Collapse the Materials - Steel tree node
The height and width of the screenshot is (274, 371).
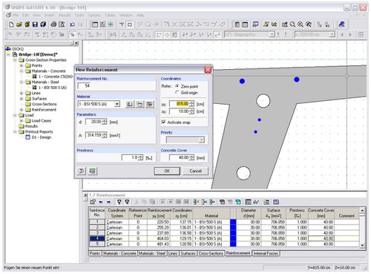tap(22, 82)
